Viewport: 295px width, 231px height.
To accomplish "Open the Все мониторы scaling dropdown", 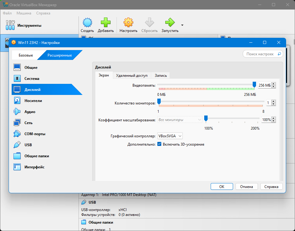I will (x=180, y=119).
